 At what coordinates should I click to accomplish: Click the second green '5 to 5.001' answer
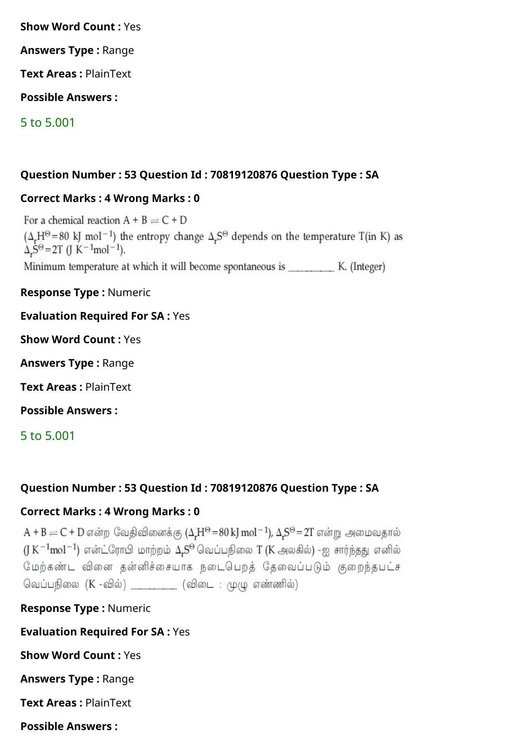[x=47, y=436]
